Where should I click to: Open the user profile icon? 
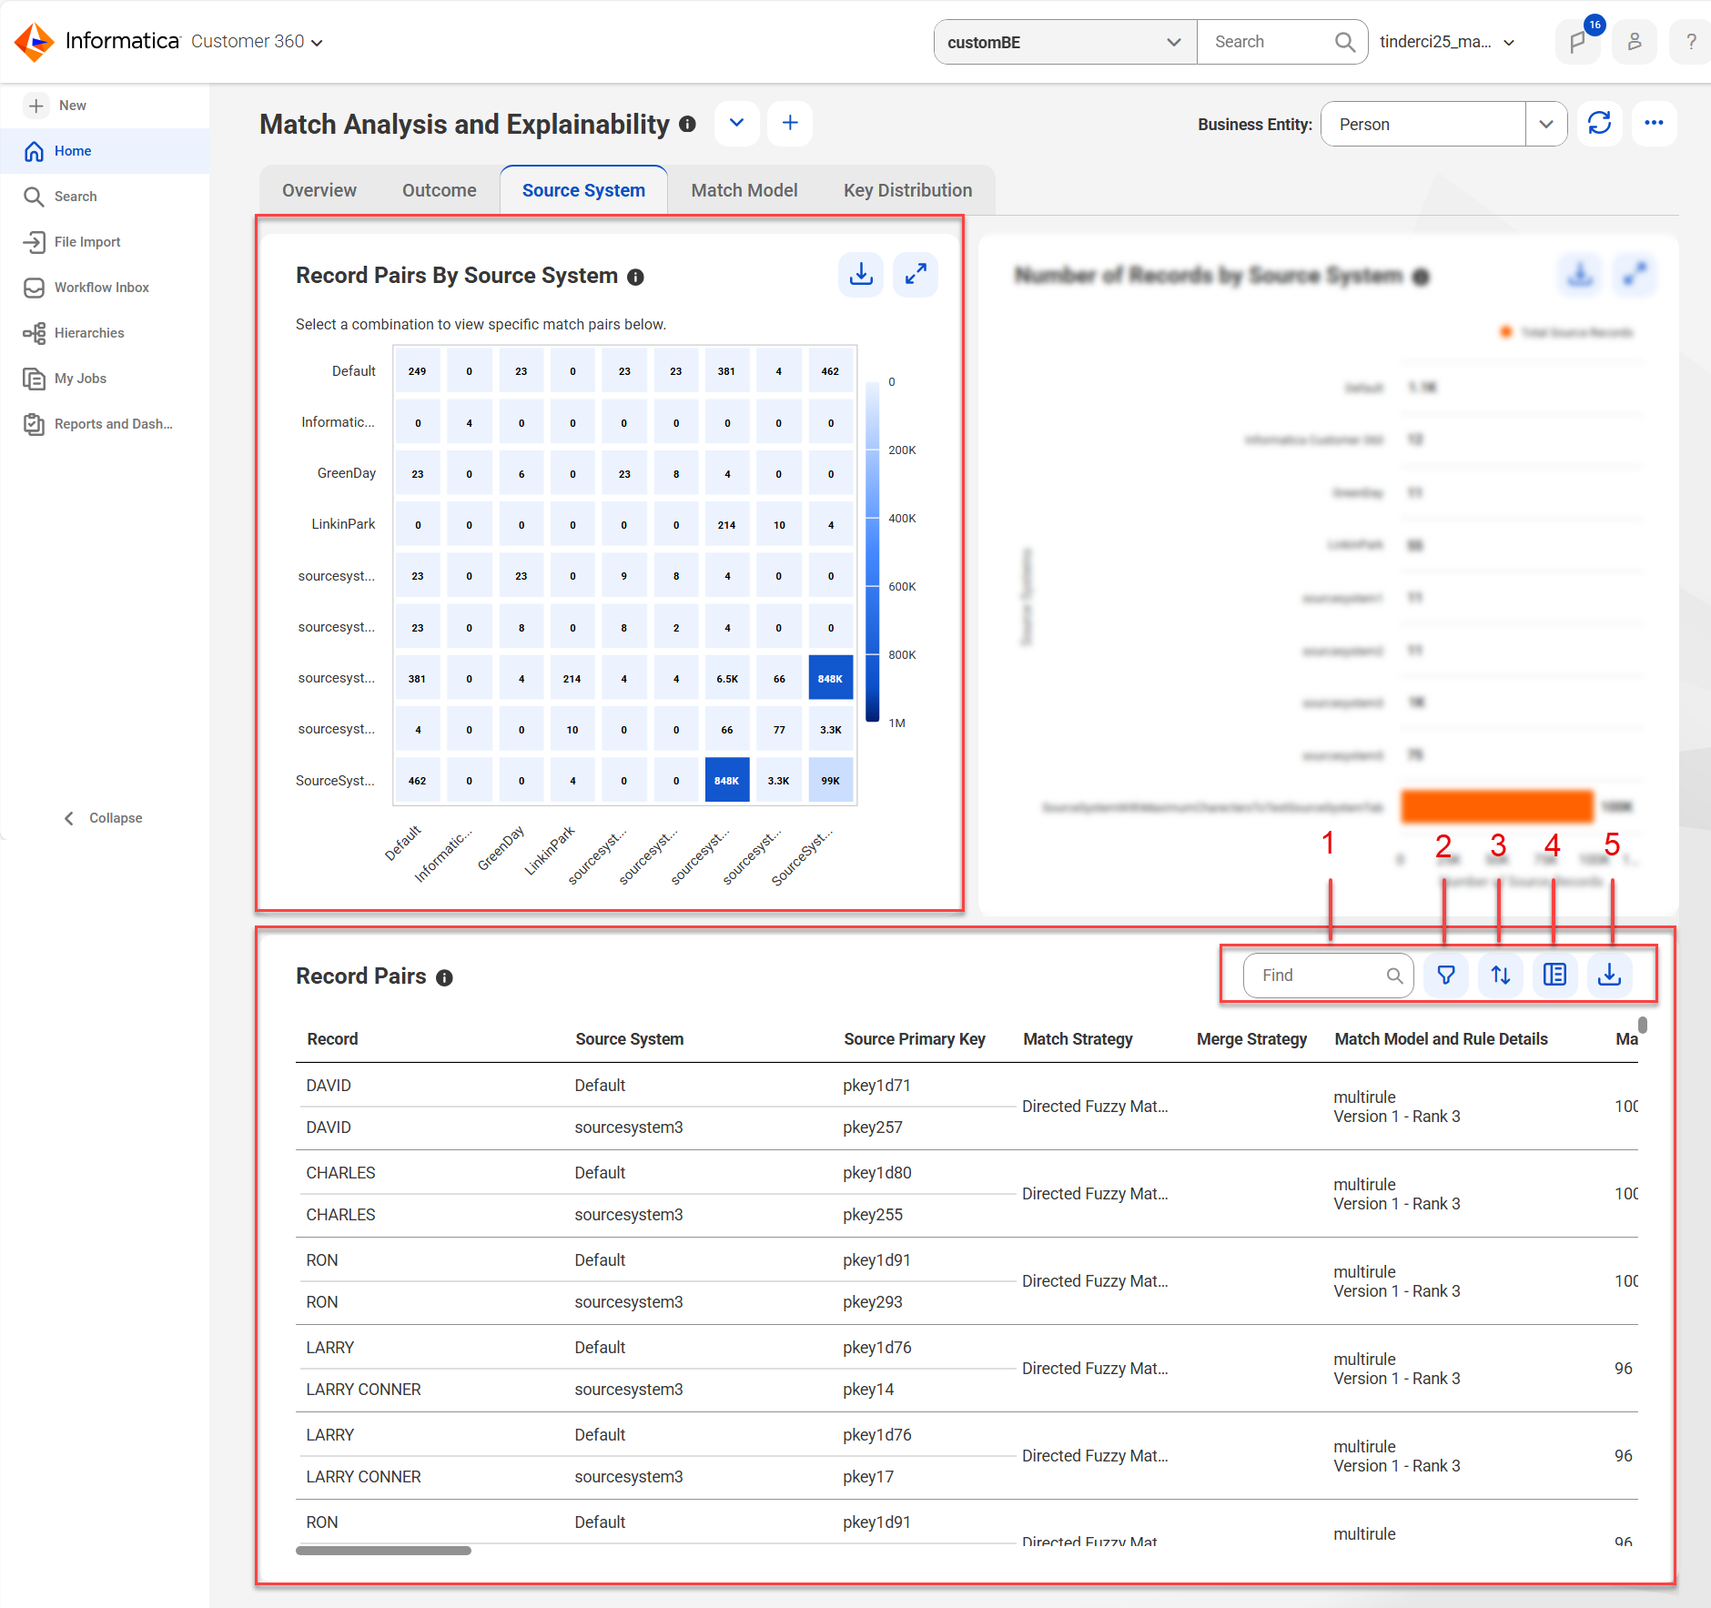1635,42
